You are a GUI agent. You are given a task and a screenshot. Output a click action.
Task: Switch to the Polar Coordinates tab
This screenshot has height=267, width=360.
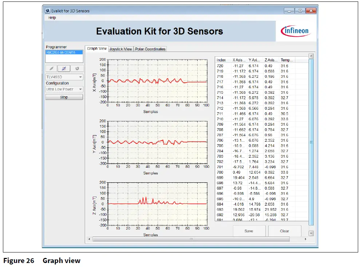pos(150,49)
